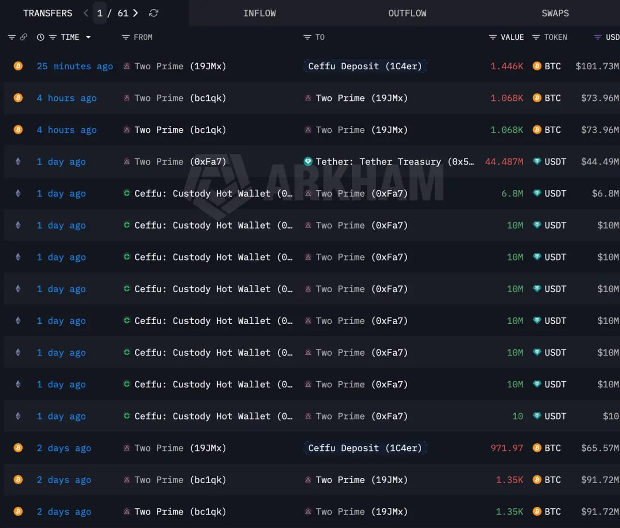620x528 pixels.
Task: Go to next transfers page
Action: tap(135, 13)
